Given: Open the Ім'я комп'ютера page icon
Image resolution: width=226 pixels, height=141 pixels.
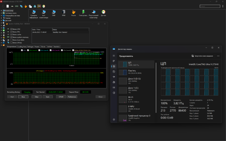Looking at the screenshot, I should (x=44, y=14).
